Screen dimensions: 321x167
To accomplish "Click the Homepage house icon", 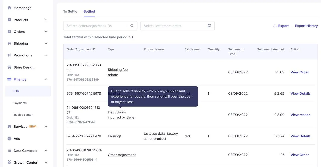I will [9, 8].
